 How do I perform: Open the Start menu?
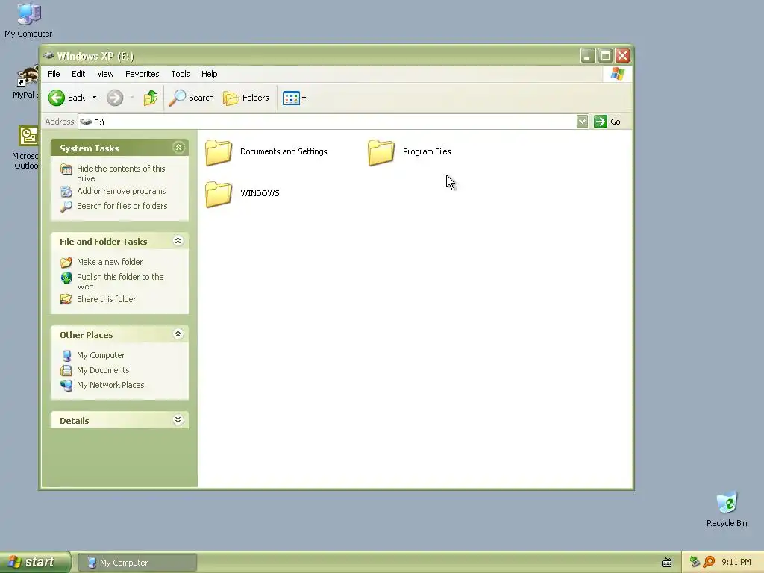pos(35,562)
